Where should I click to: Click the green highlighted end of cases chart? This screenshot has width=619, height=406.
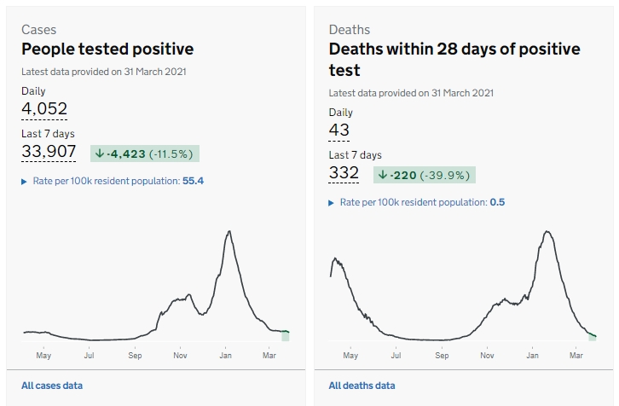(286, 335)
